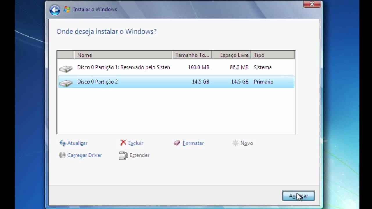The height and width of the screenshot is (209, 372).
Task: Click the drive icon for Partição 2
Action: coord(66,83)
